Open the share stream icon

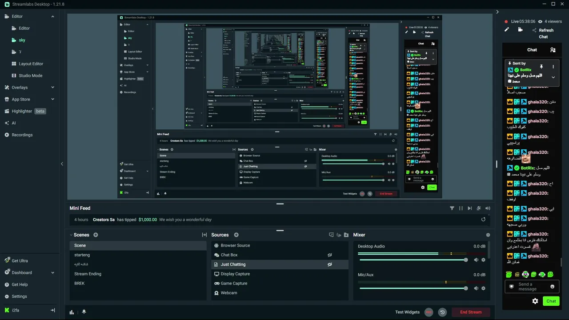534,30
